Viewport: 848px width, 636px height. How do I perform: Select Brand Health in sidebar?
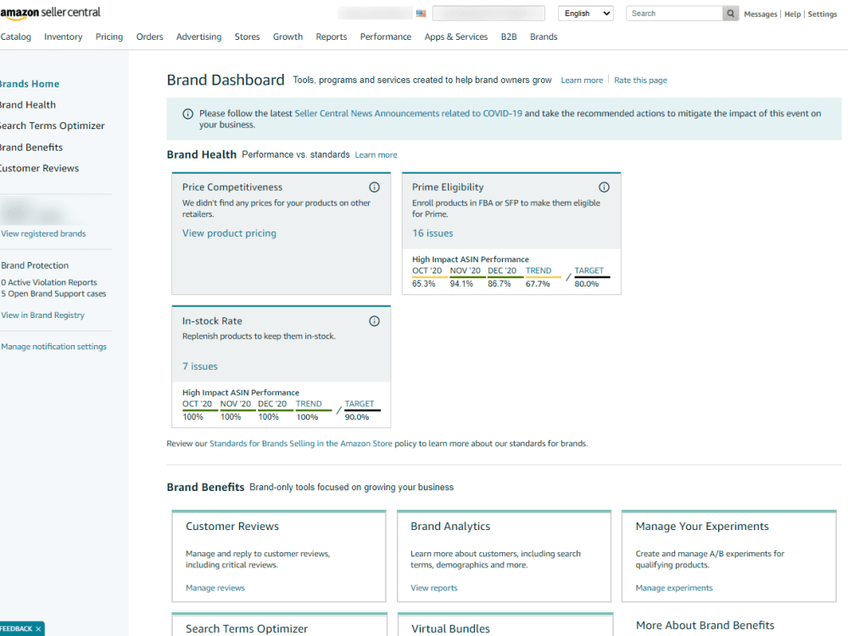point(28,105)
